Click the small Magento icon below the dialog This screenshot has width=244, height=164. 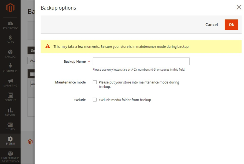click(x=30, y=142)
